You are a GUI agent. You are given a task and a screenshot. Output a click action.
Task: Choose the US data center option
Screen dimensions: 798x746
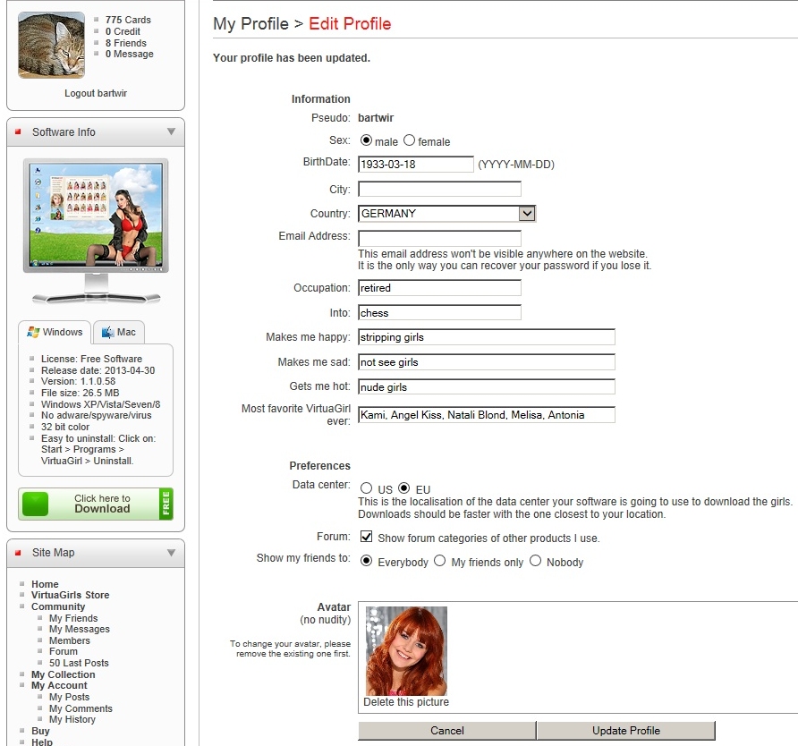(366, 488)
